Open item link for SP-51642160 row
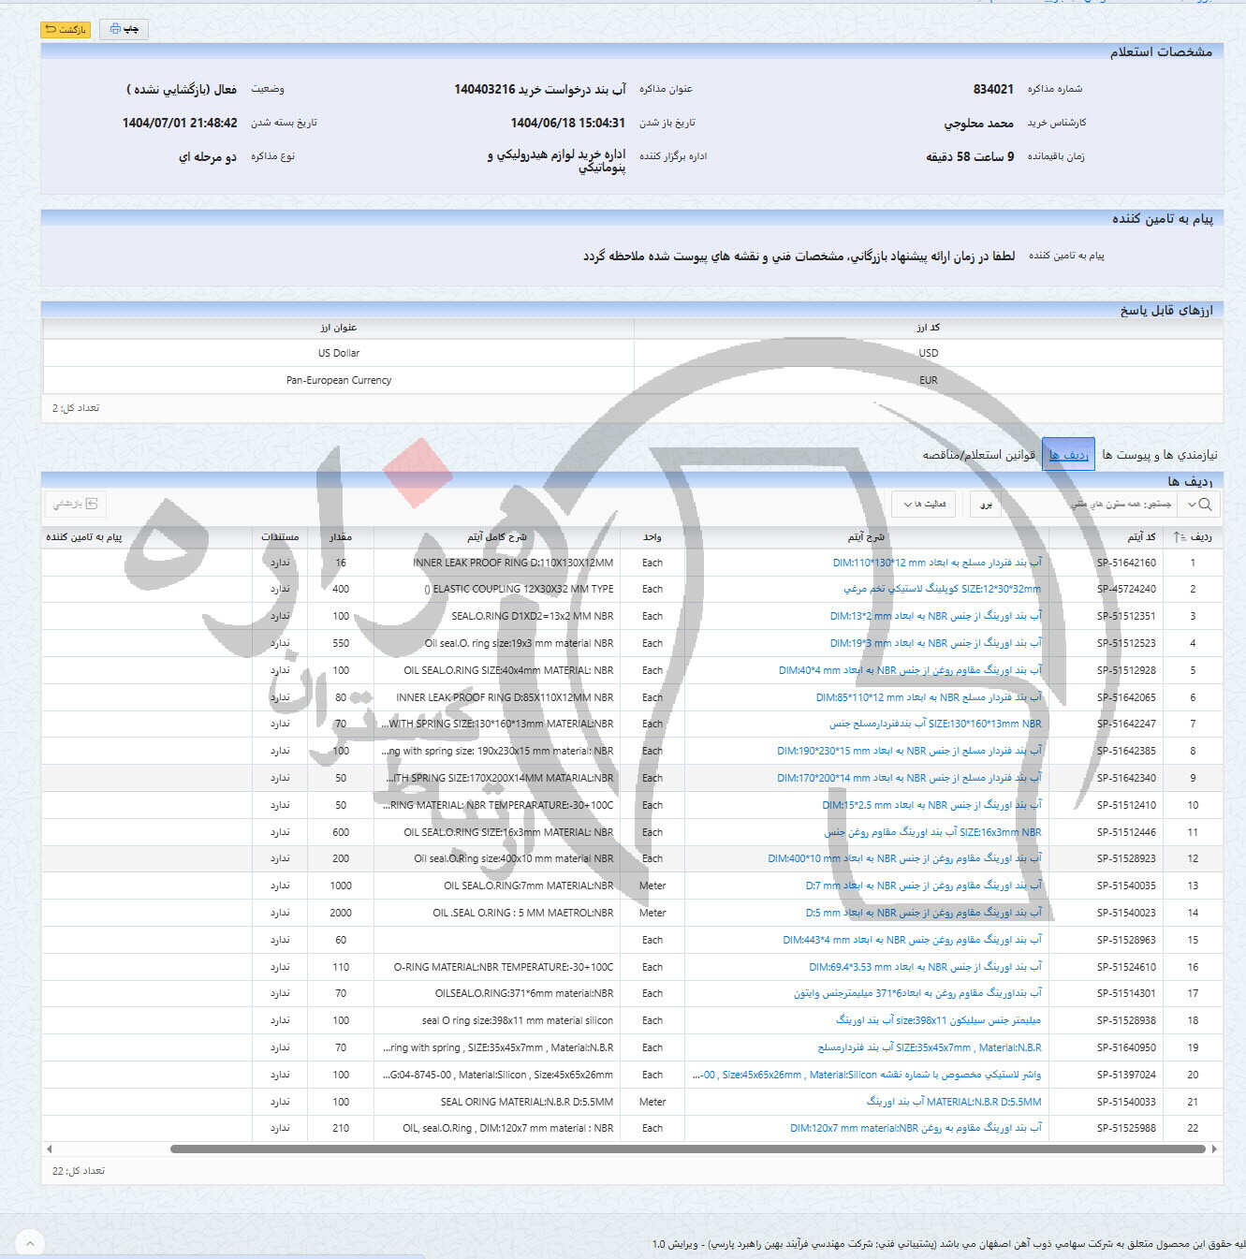 936,564
